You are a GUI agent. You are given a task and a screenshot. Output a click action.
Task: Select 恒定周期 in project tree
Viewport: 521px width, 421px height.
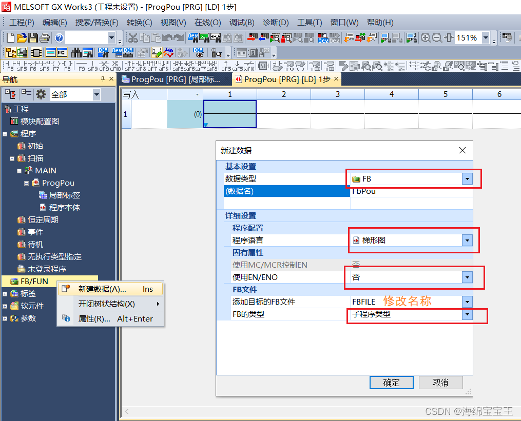(43, 220)
